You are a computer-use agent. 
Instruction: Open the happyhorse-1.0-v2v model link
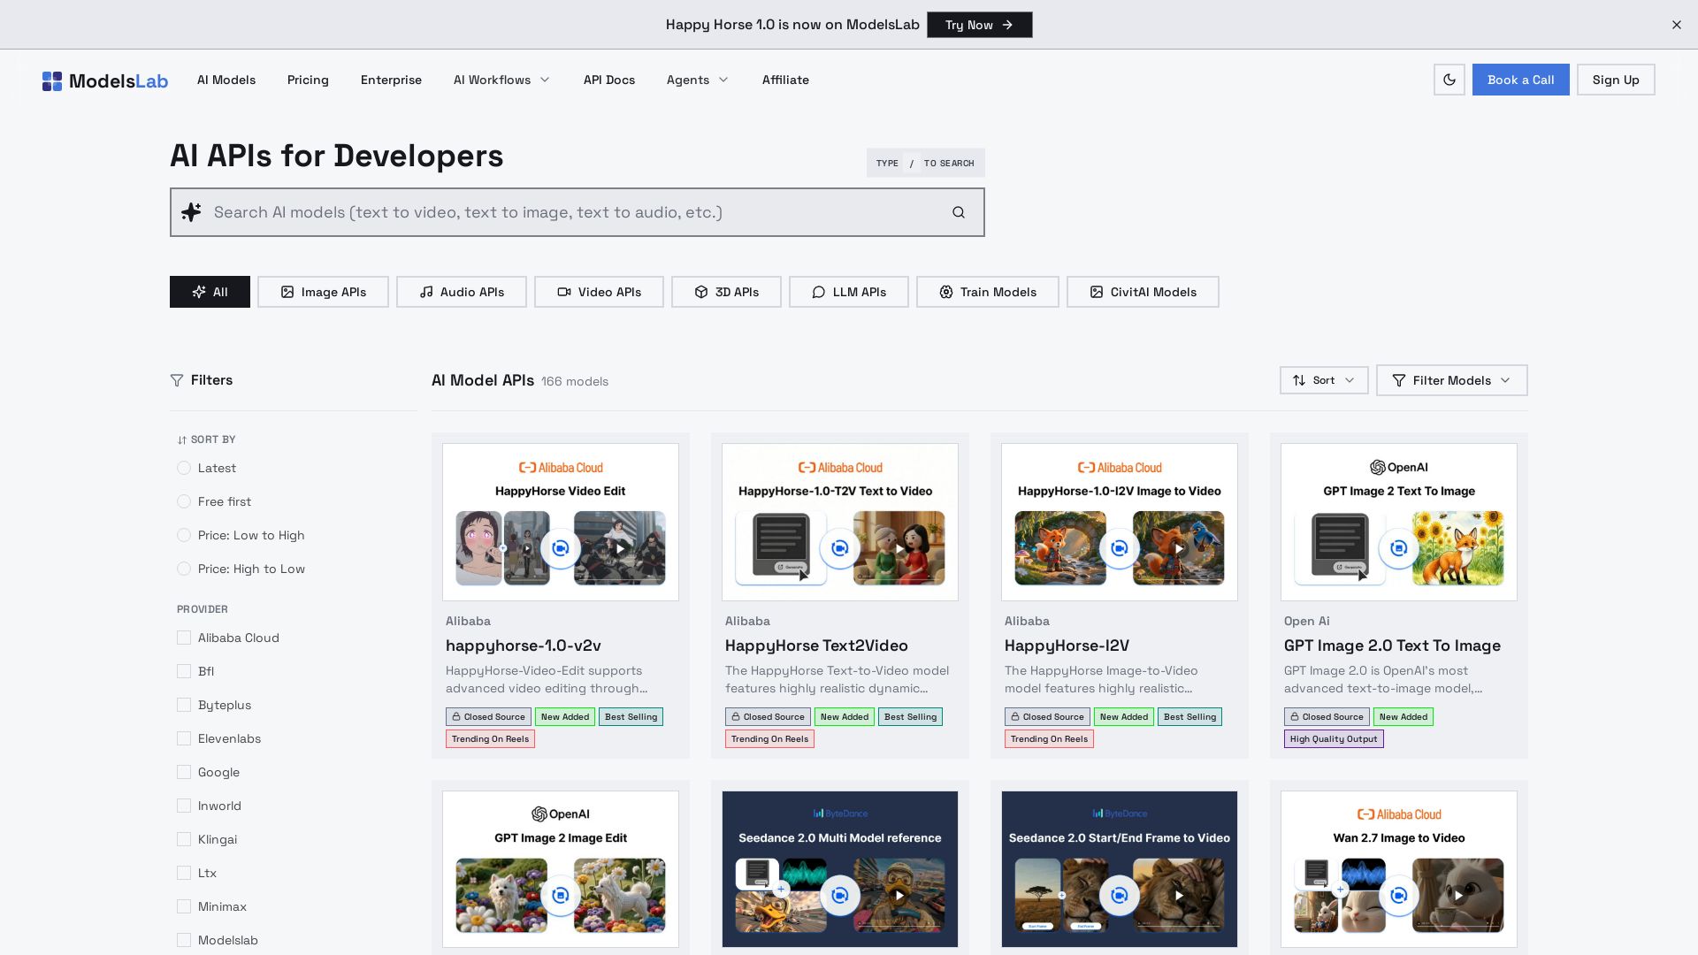tap(524, 646)
